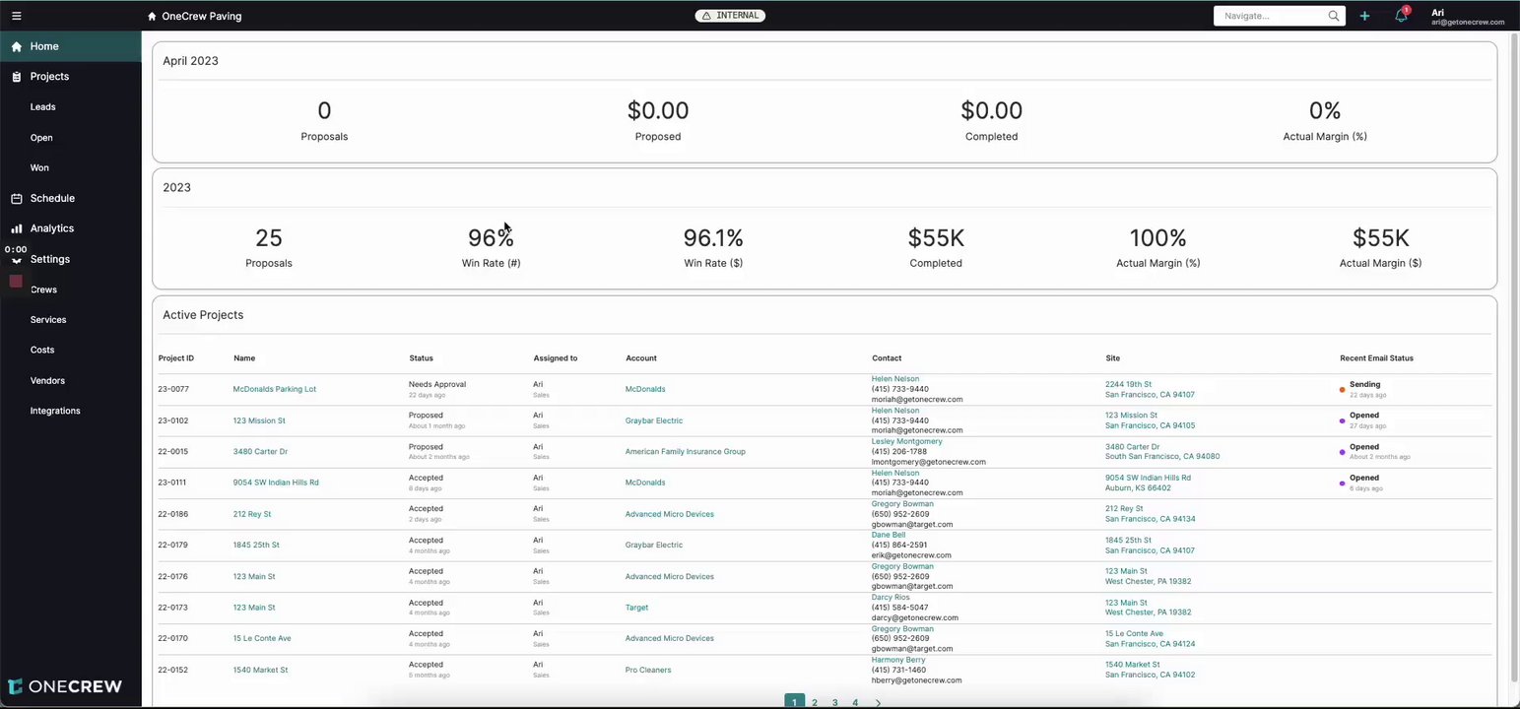
Task: Open American Family Insurance Group account
Action: 685,452
